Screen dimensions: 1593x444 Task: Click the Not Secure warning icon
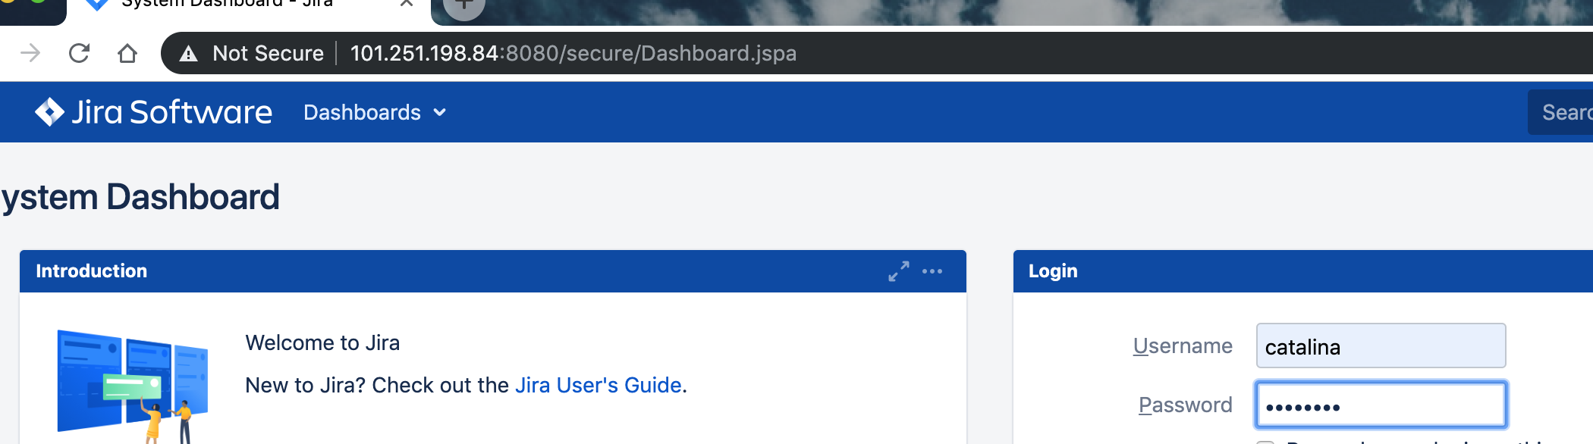(x=188, y=54)
